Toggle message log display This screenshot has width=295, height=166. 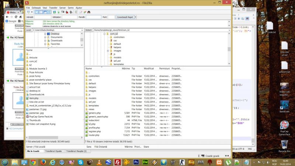point(37,12)
